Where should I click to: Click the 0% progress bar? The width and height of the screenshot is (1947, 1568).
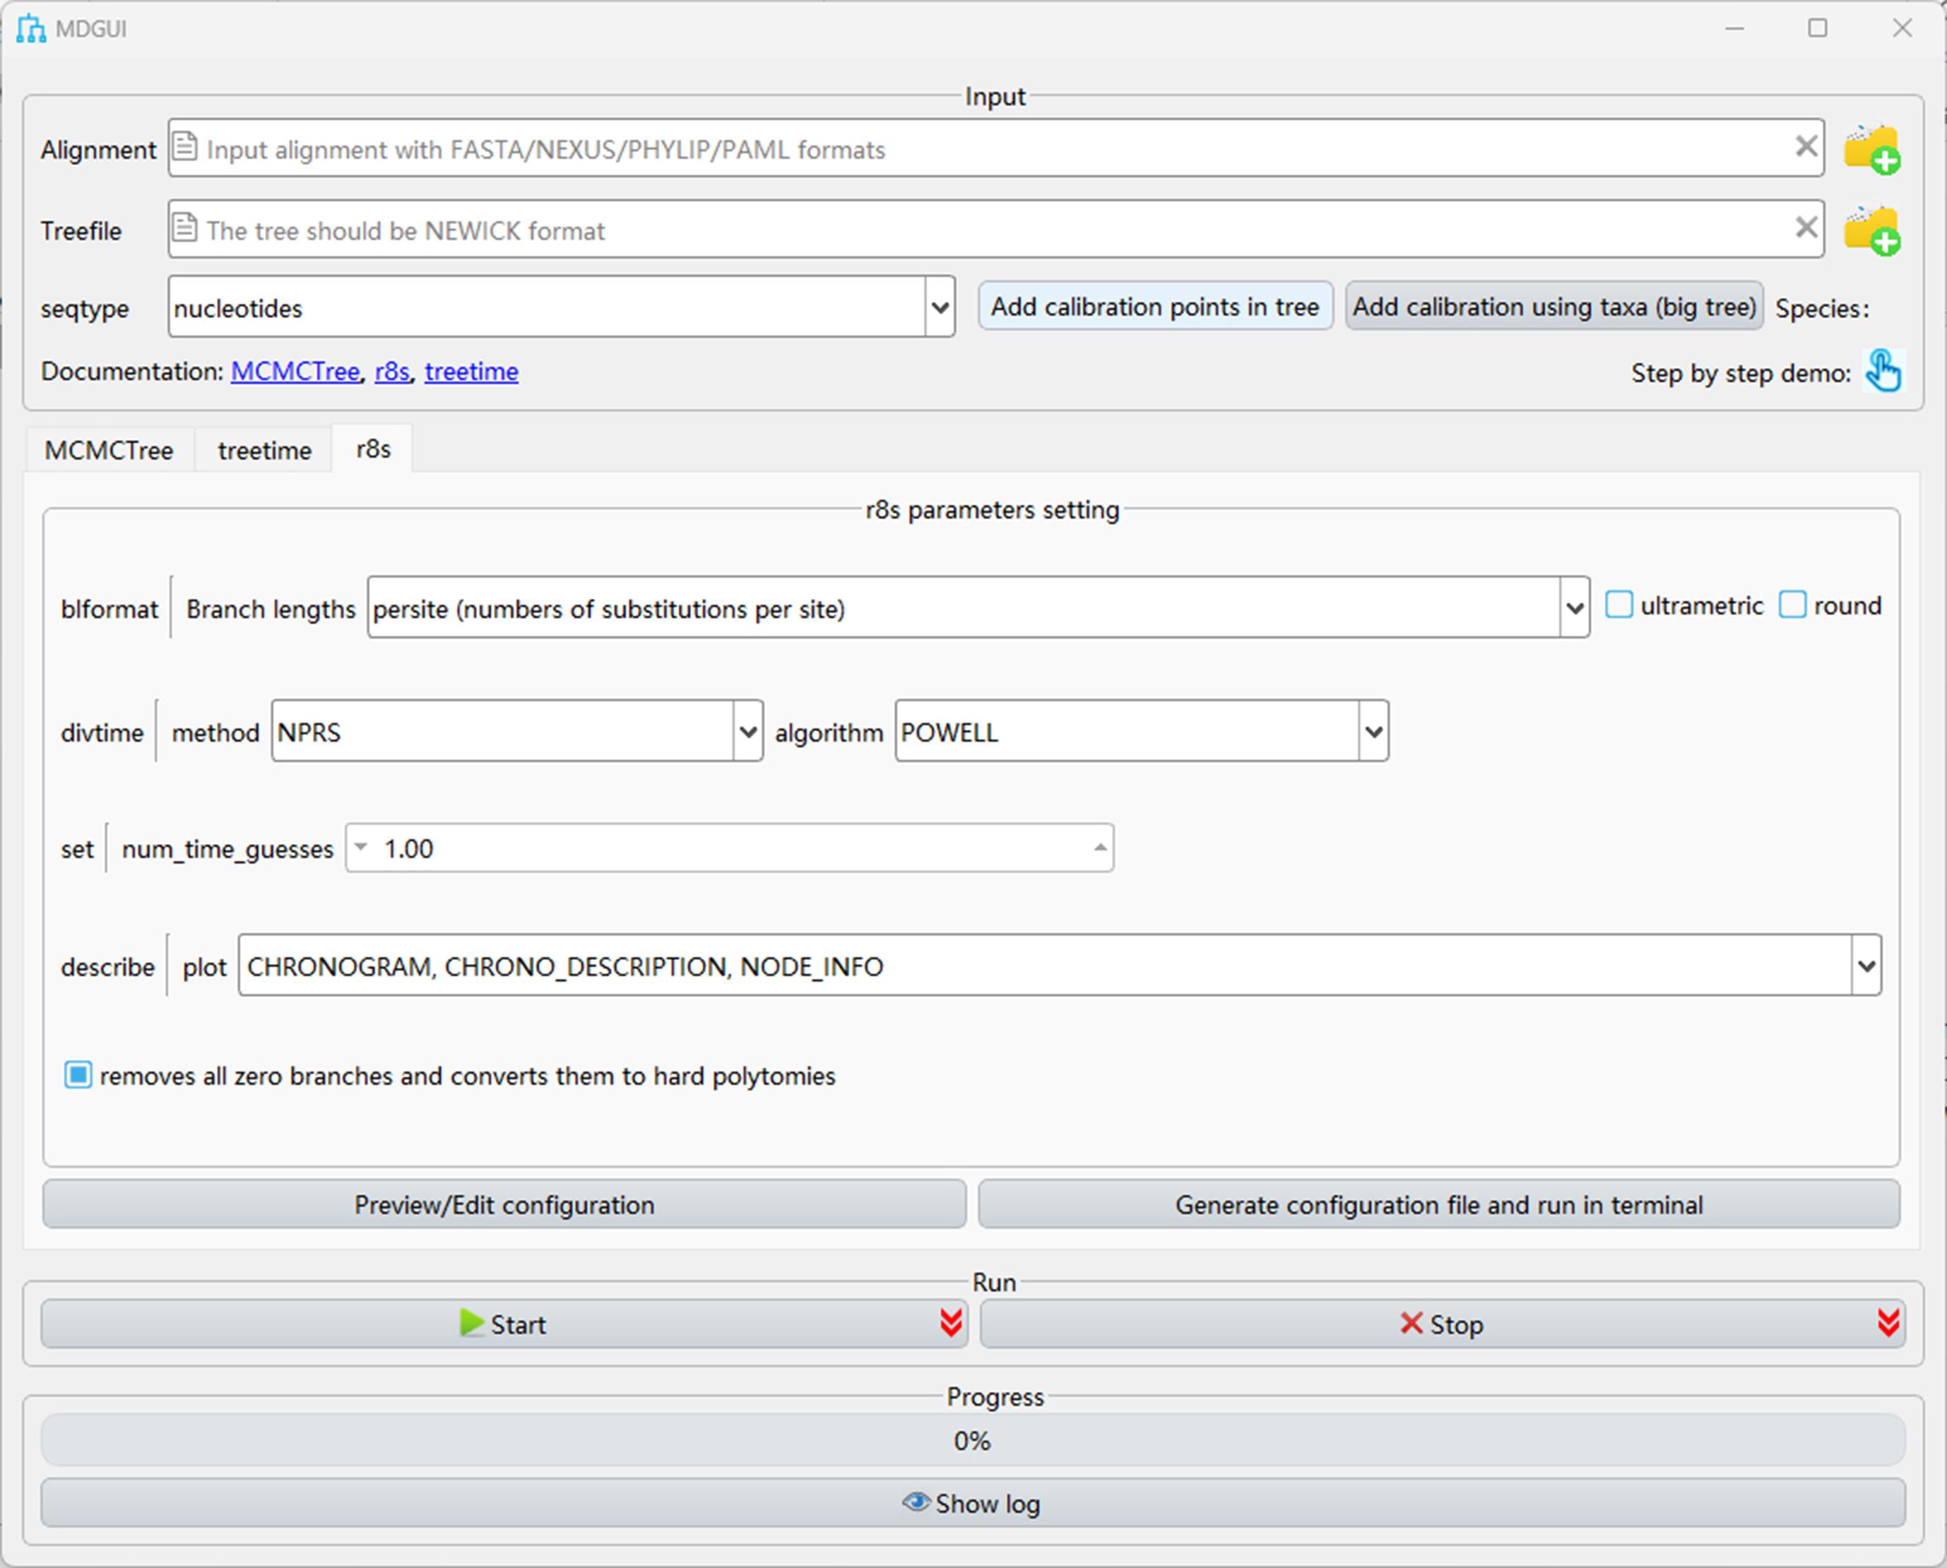tap(973, 1439)
